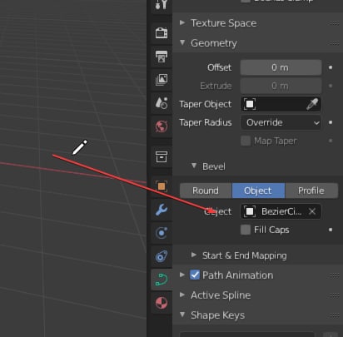Open the Output properties tab
343x337 pixels.
(162, 57)
